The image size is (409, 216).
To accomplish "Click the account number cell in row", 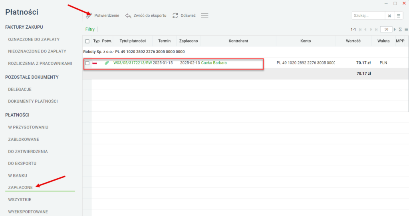I will pyautogui.click(x=306, y=62).
